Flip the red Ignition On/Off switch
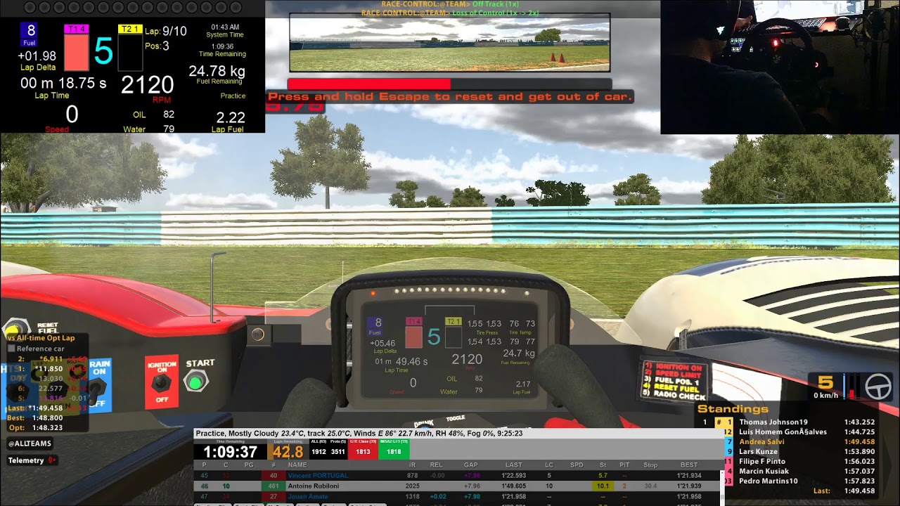This screenshot has height=506, width=900. (x=162, y=382)
